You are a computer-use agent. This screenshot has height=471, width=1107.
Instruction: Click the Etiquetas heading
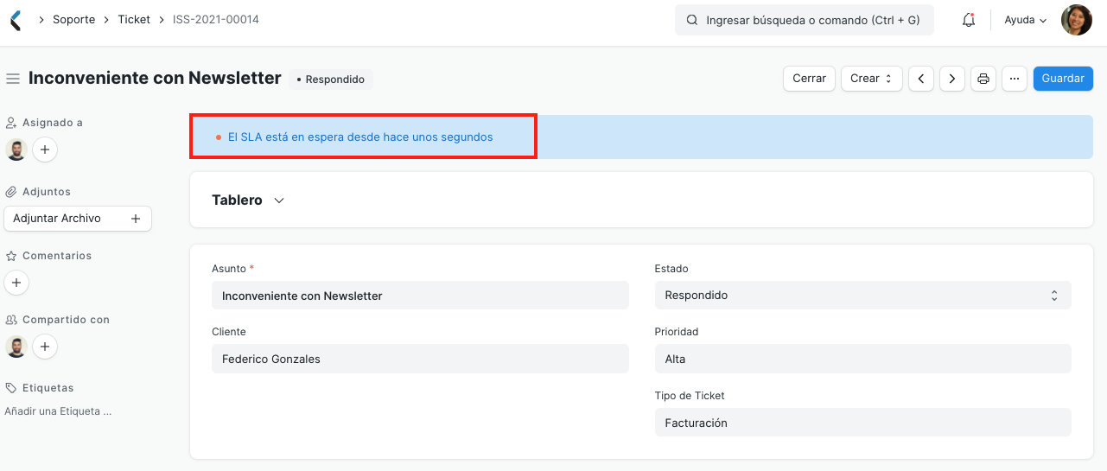[x=40, y=388]
